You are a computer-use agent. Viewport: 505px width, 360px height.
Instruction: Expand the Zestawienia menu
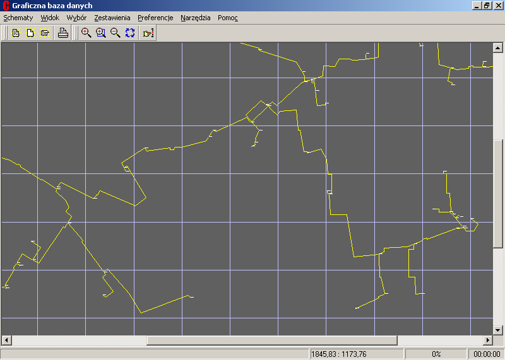click(x=112, y=18)
